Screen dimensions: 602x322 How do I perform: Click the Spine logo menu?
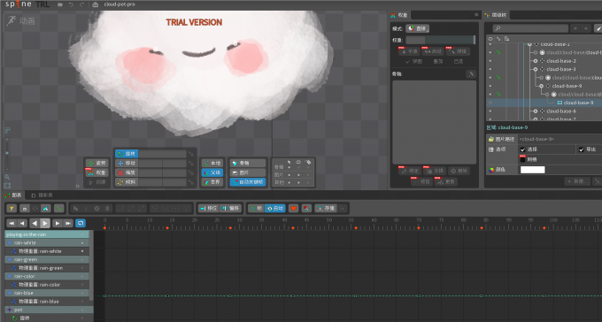[18, 4]
